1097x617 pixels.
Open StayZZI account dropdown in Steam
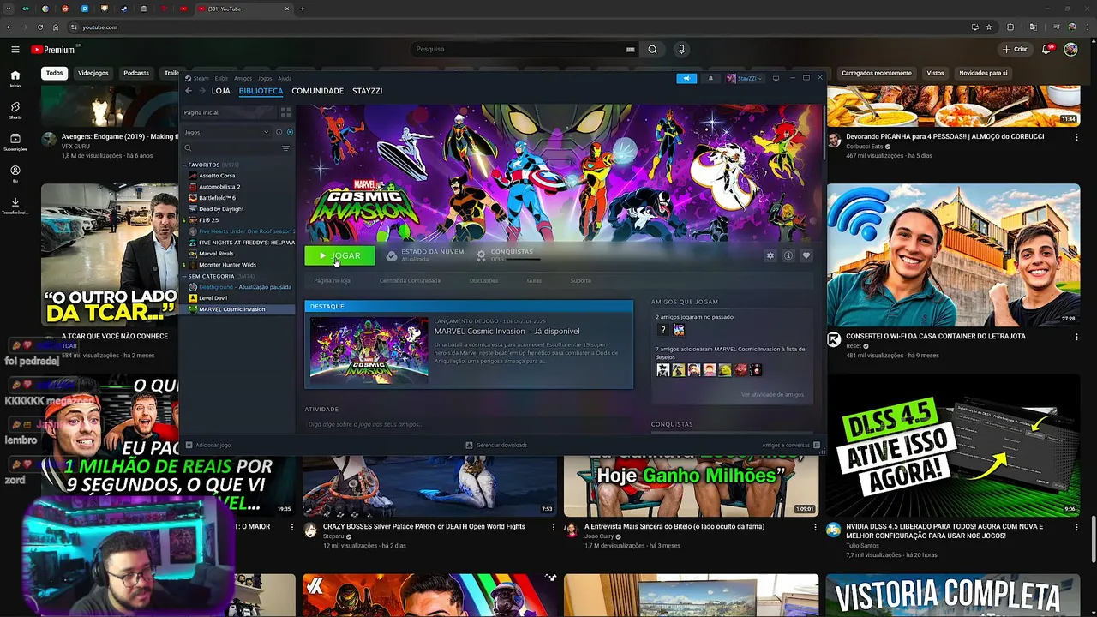[x=744, y=78]
